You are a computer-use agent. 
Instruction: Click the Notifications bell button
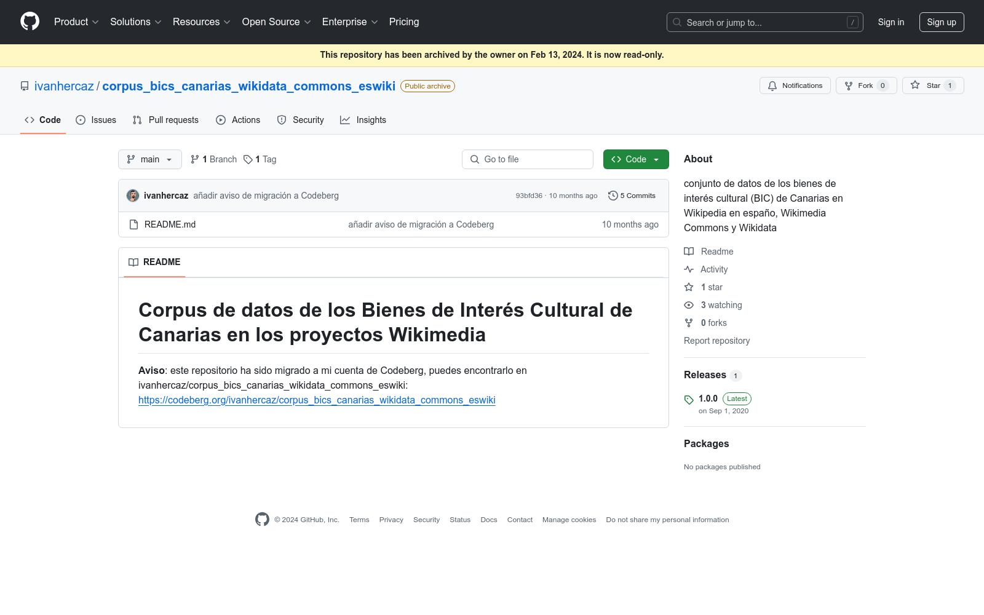click(795, 85)
